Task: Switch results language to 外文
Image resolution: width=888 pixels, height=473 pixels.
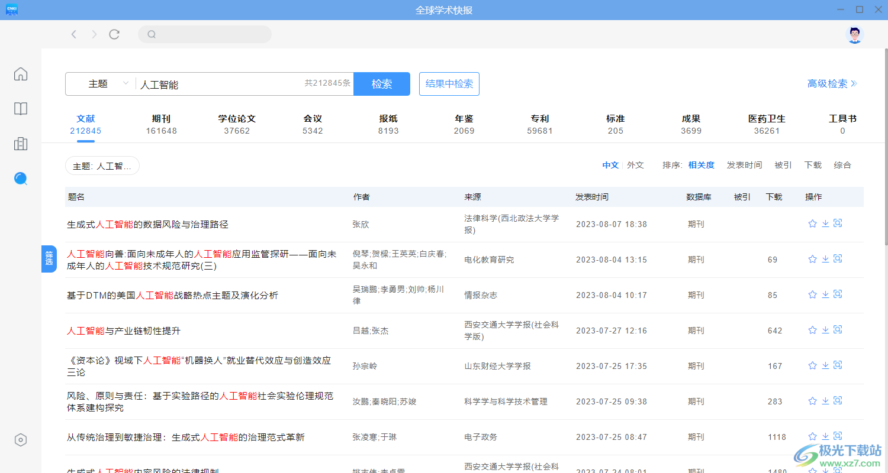Action: pos(635,165)
